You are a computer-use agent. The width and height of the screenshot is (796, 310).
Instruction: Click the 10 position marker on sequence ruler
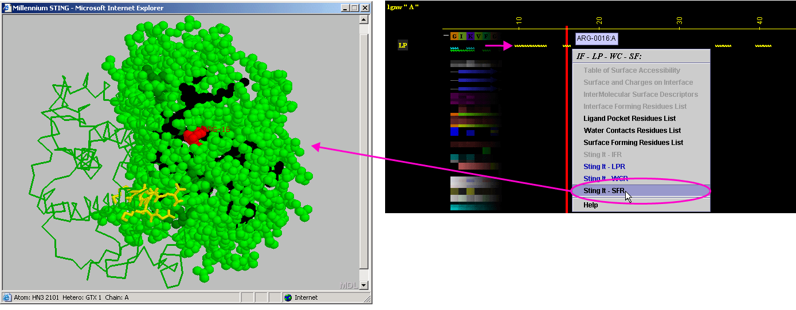pos(519,21)
